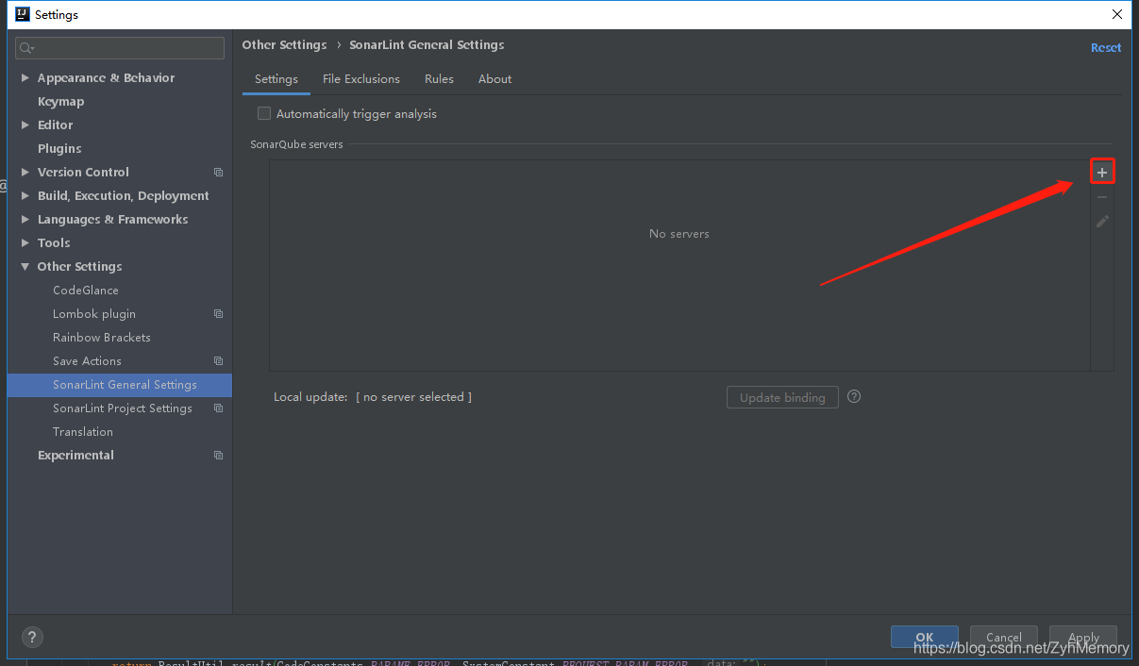Image resolution: width=1139 pixels, height=666 pixels.
Task: Click 'SonarQube servers' section label
Action: (x=296, y=144)
